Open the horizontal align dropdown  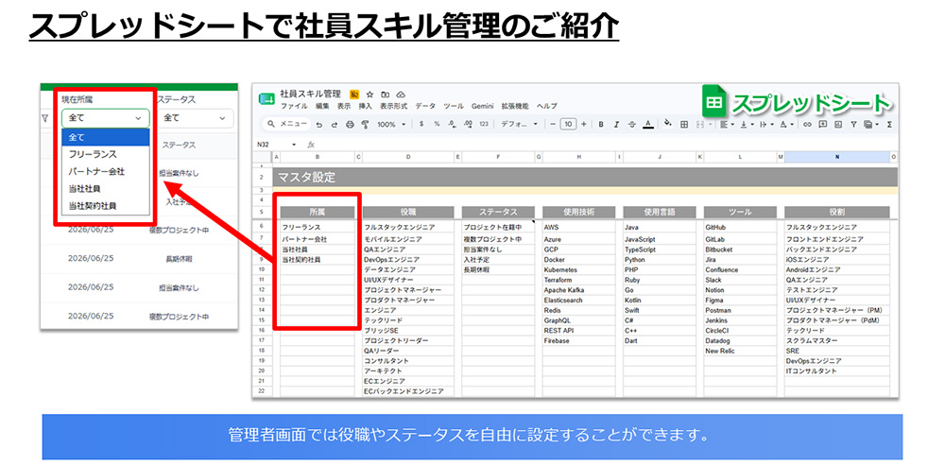click(x=728, y=124)
